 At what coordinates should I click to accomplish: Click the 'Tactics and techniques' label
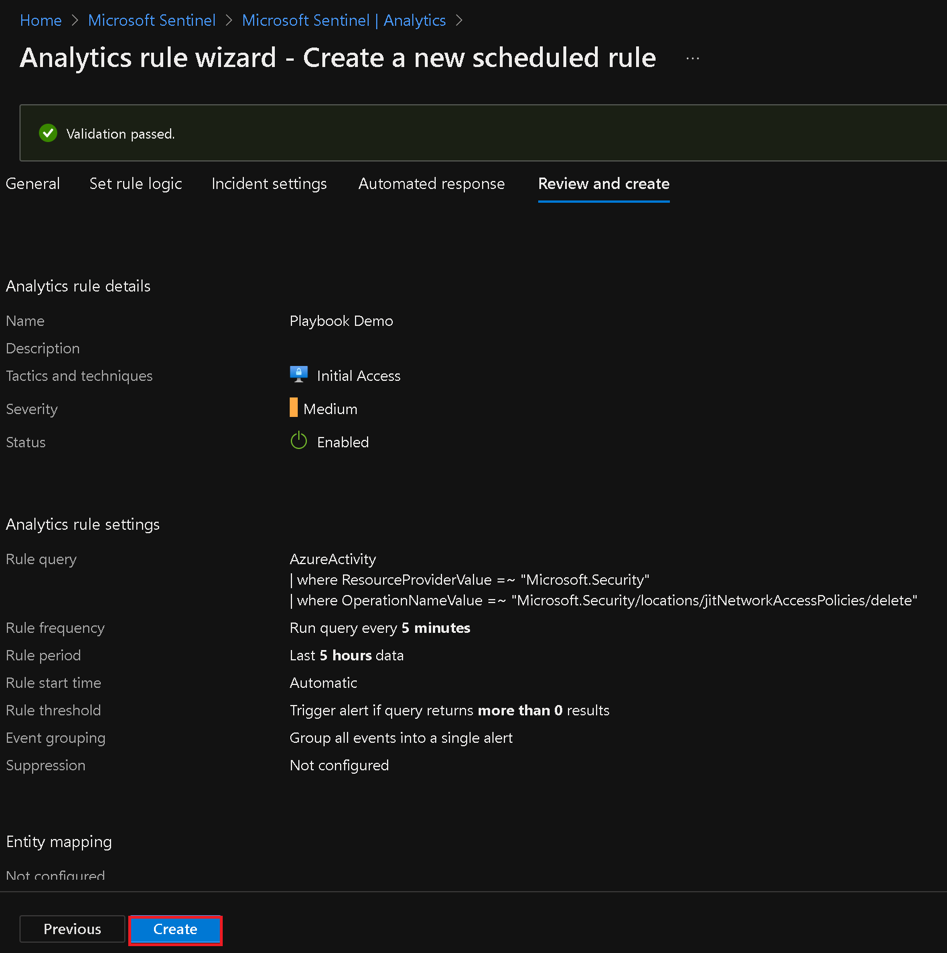(x=79, y=376)
